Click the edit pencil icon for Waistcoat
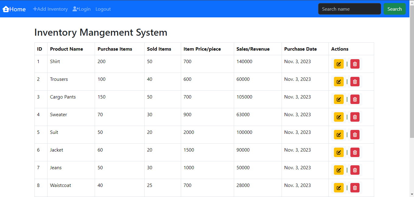Viewport: 414px width, 197px height. 339,188
